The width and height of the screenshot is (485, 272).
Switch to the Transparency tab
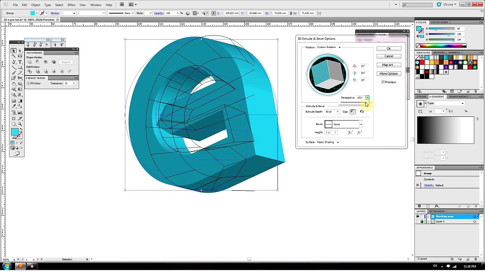pos(458,96)
